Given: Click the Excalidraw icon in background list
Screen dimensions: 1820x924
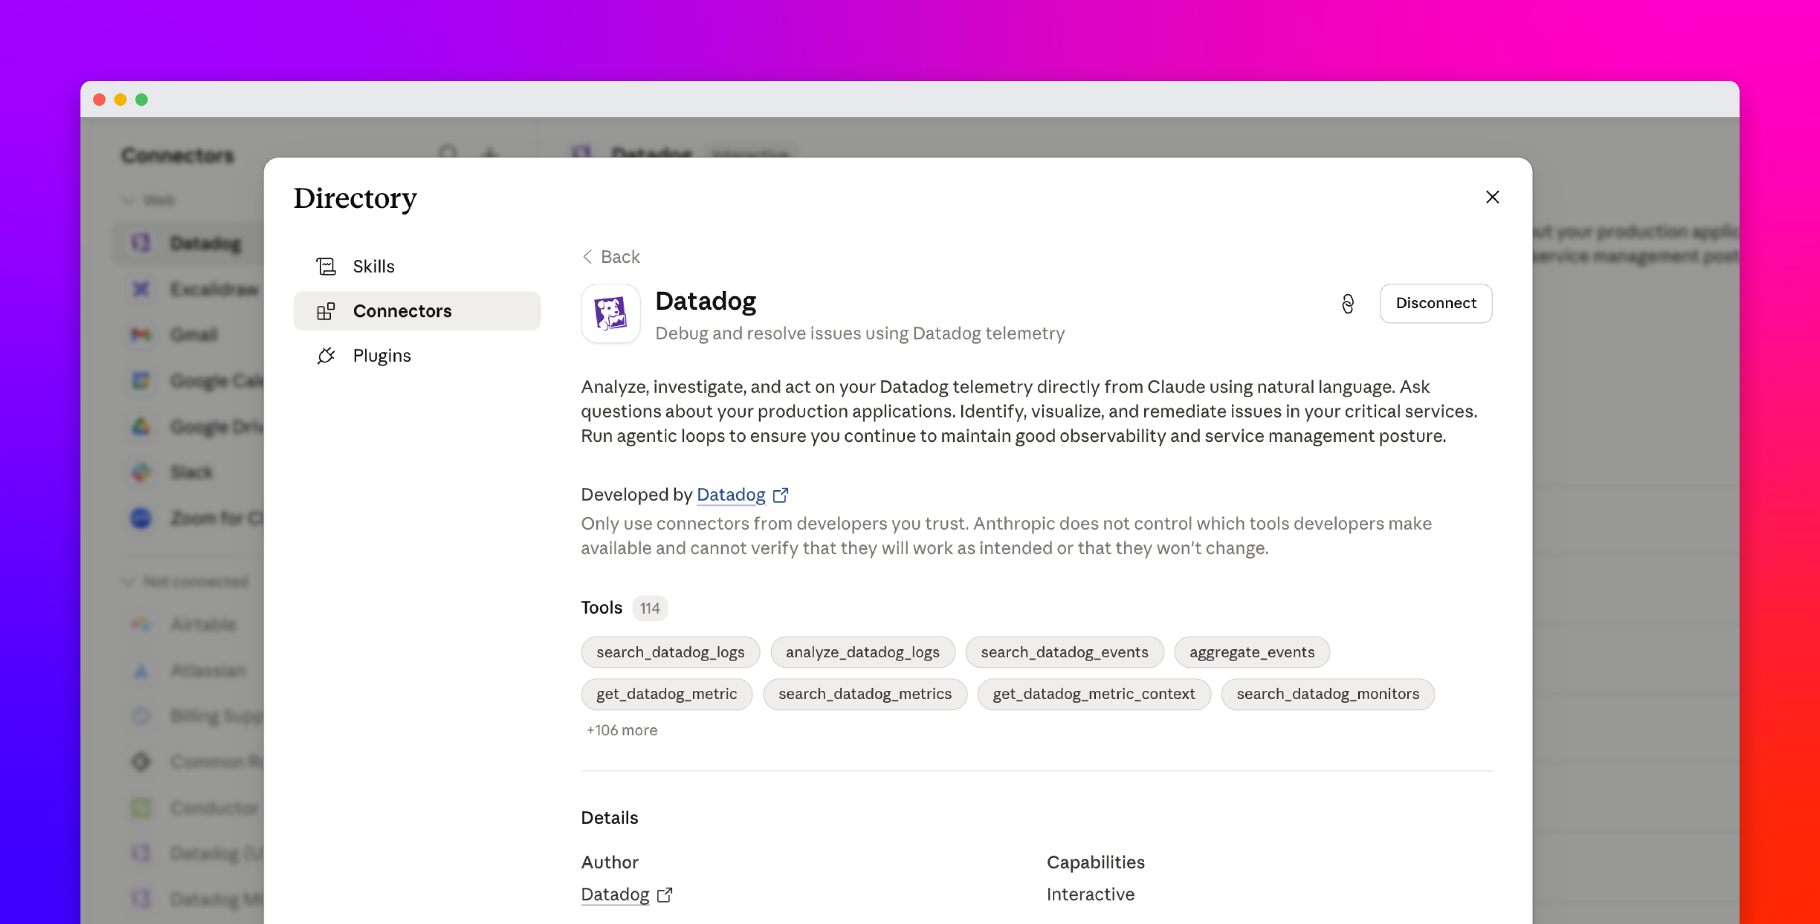Looking at the screenshot, I should [x=141, y=289].
